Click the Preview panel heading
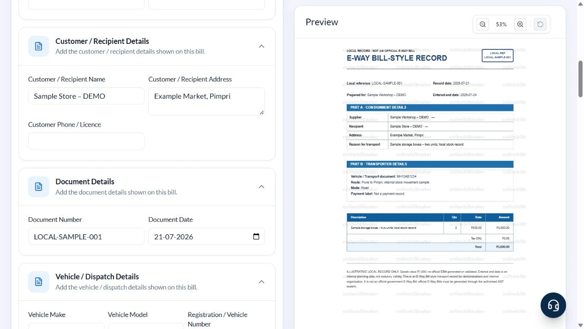This screenshot has width=584, height=329. [x=322, y=22]
